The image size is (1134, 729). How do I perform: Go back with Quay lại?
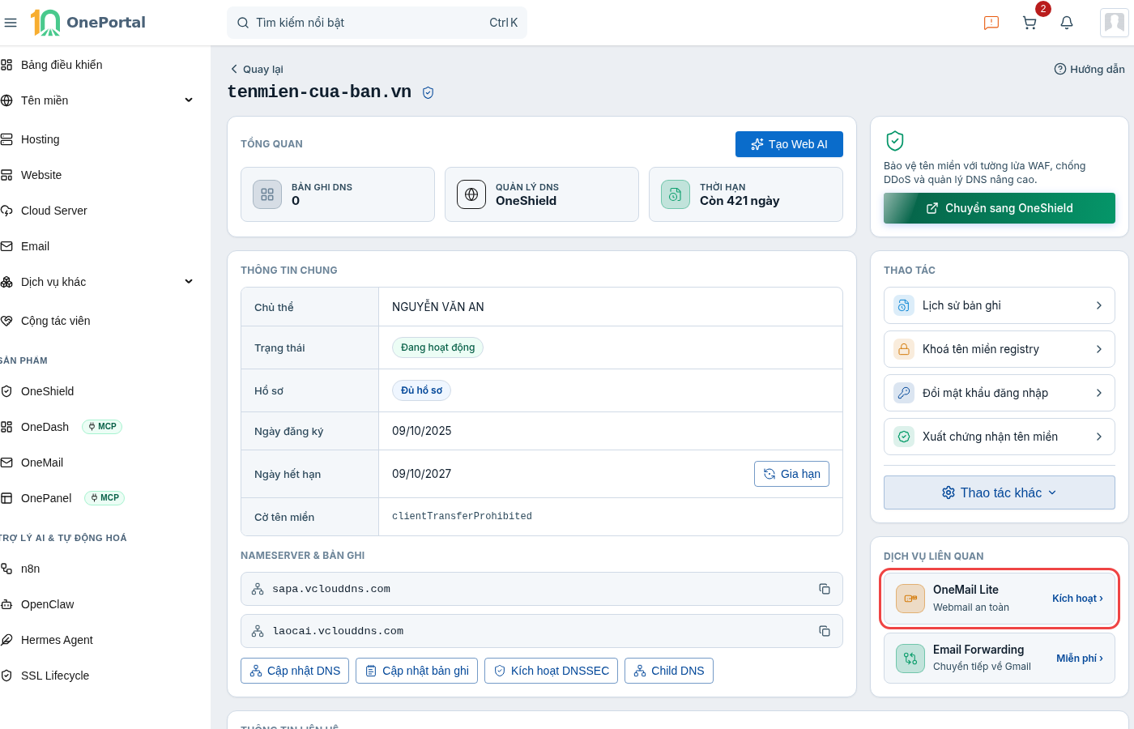click(x=257, y=69)
